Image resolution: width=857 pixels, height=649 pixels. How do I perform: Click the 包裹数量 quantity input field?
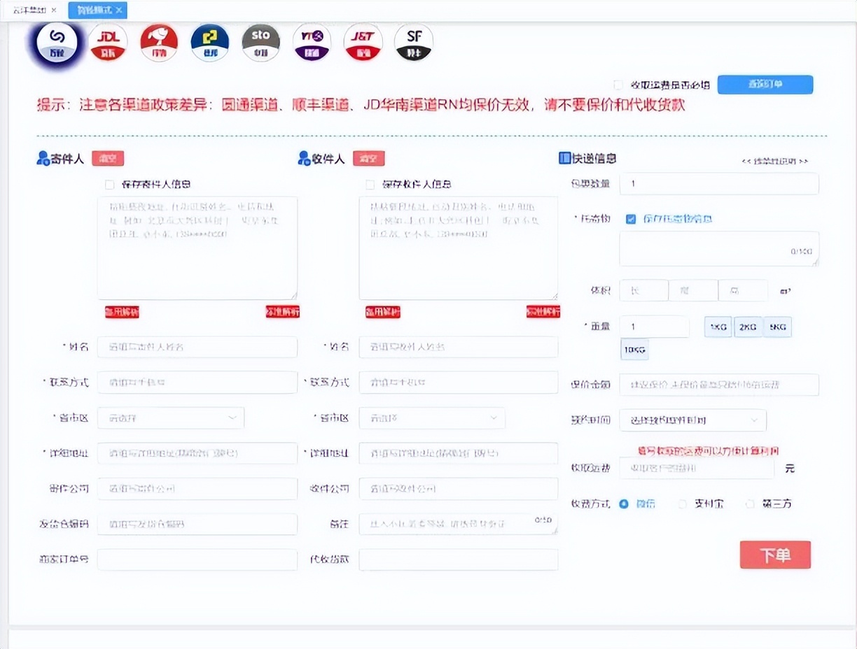click(x=719, y=183)
